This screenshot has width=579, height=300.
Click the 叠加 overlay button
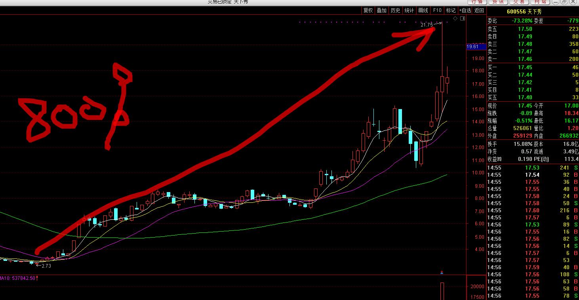pos(381,11)
